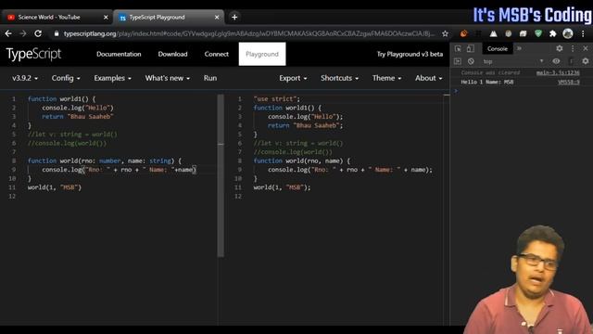Switch to the Console tab

coord(498,48)
